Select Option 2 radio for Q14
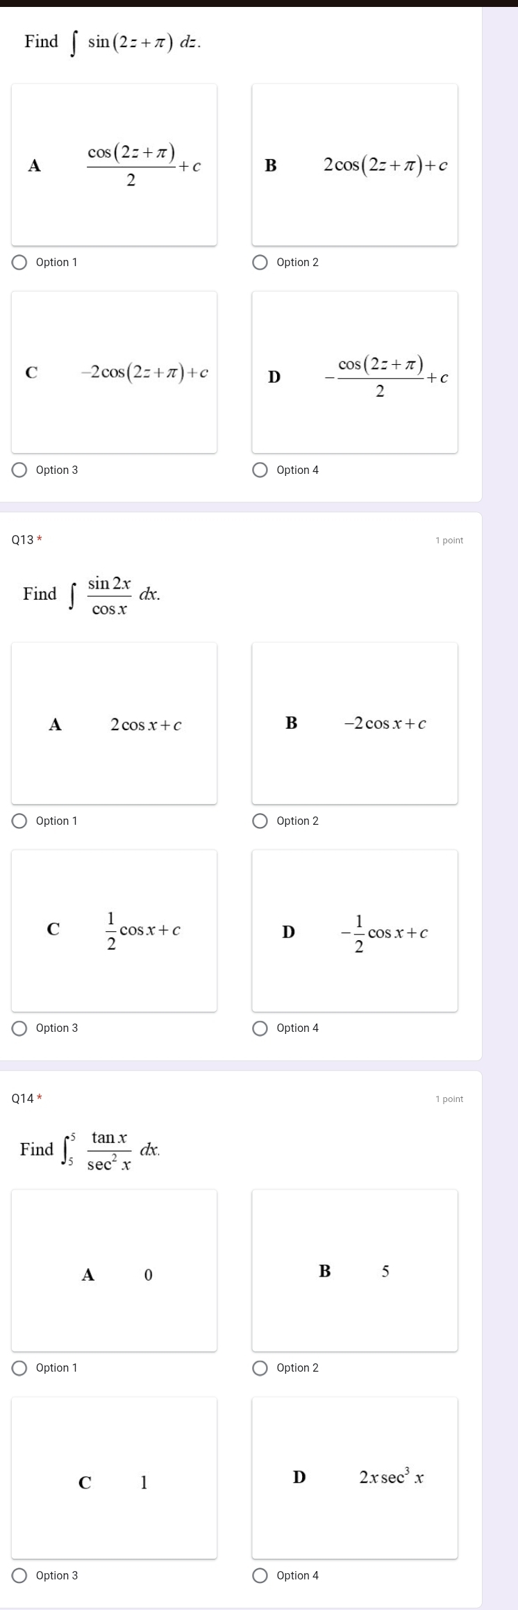This screenshot has width=518, height=1610. (260, 1367)
